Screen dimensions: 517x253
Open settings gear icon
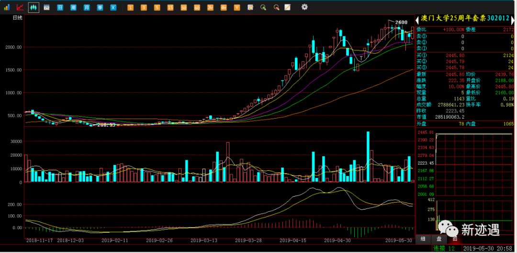click(x=304, y=7)
